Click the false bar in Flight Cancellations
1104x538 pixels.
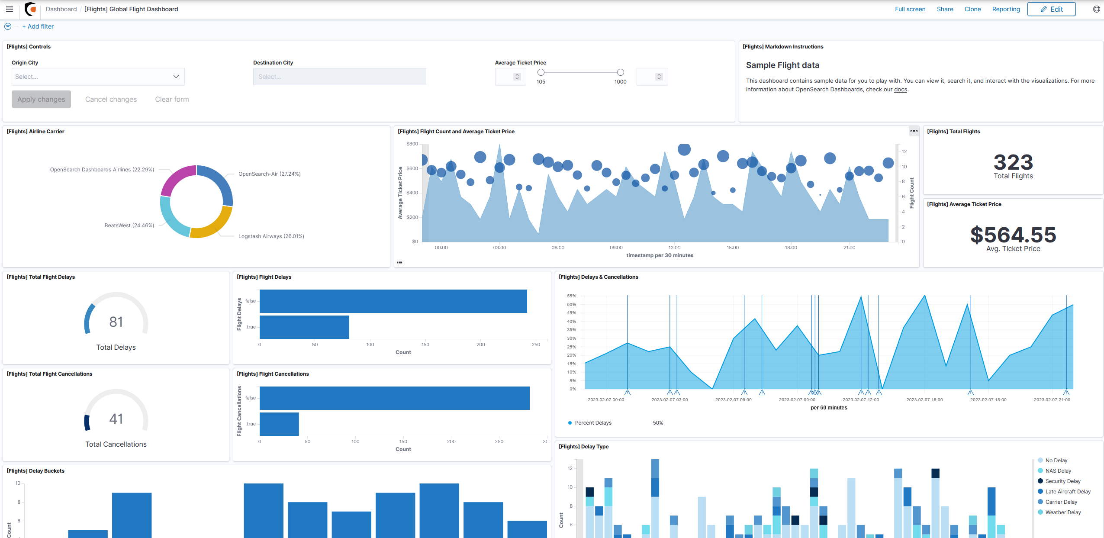[394, 398]
